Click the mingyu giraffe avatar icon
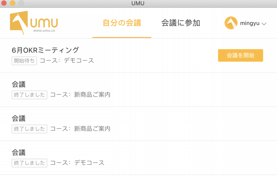The width and height of the screenshot is (277, 176). coord(231,23)
